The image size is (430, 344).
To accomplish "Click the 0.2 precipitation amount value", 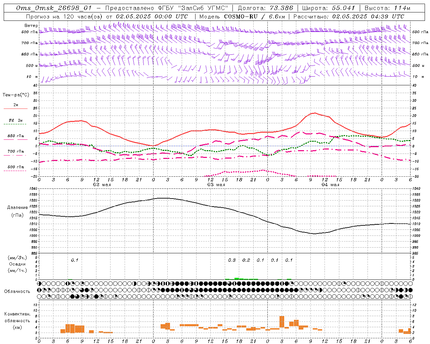I will click(246, 260).
